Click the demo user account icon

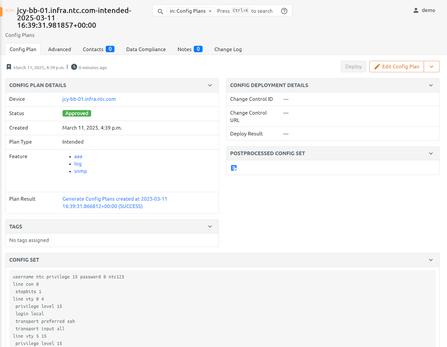416,10
